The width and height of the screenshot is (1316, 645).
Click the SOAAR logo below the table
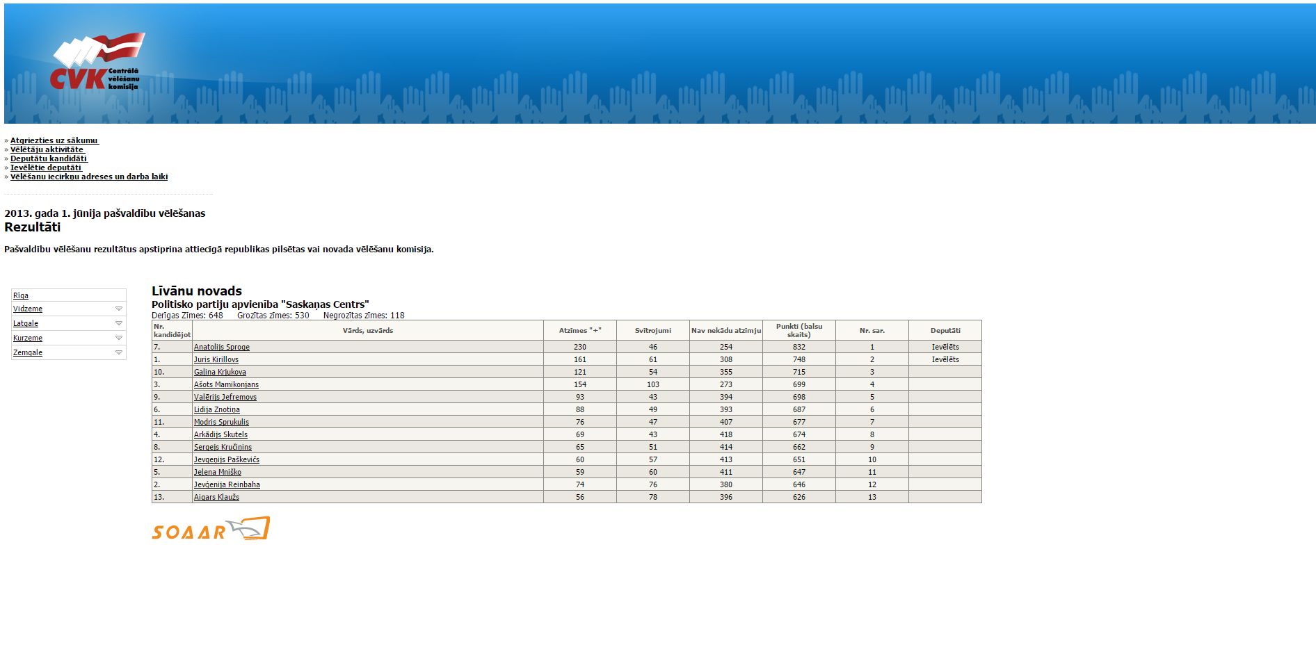coord(210,529)
